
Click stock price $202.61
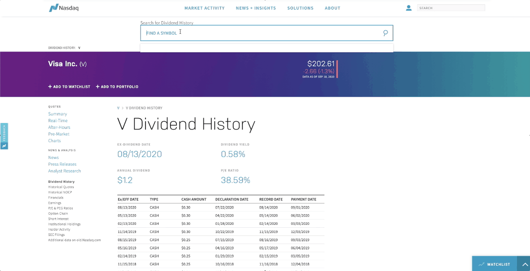[x=321, y=64]
